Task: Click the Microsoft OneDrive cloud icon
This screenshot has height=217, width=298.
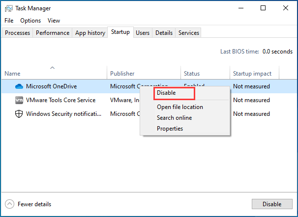Action: (x=19, y=86)
